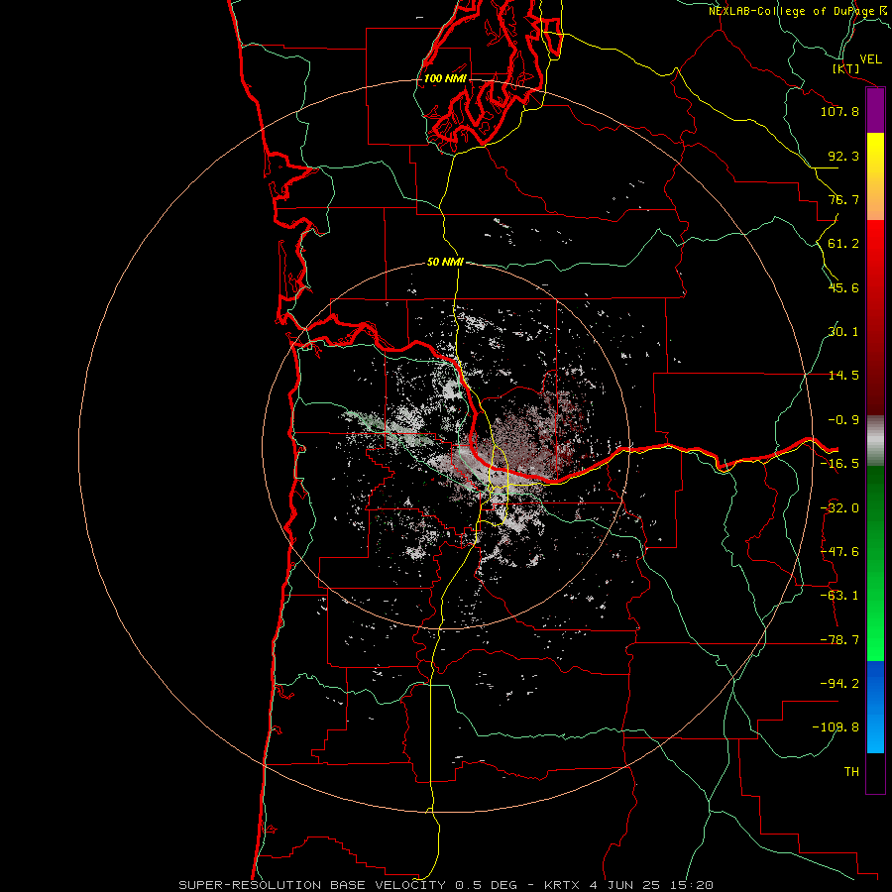
Task: Select the -32.0 velocity scale label
Action: point(839,508)
